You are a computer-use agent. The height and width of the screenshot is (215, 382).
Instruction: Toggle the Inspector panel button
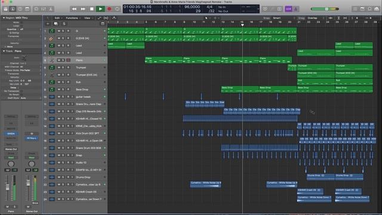pyautogui.click(x=13, y=9)
